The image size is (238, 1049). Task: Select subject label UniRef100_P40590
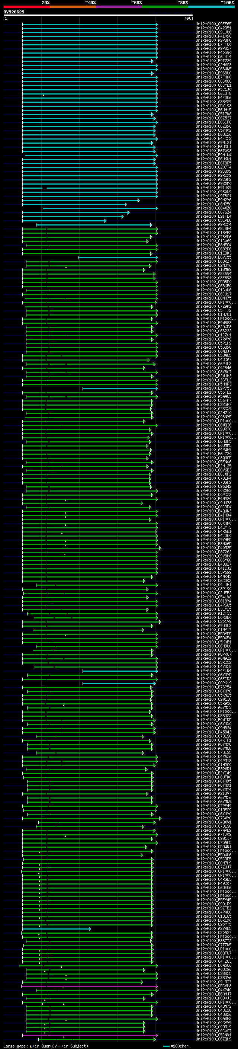(x=213, y=52)
